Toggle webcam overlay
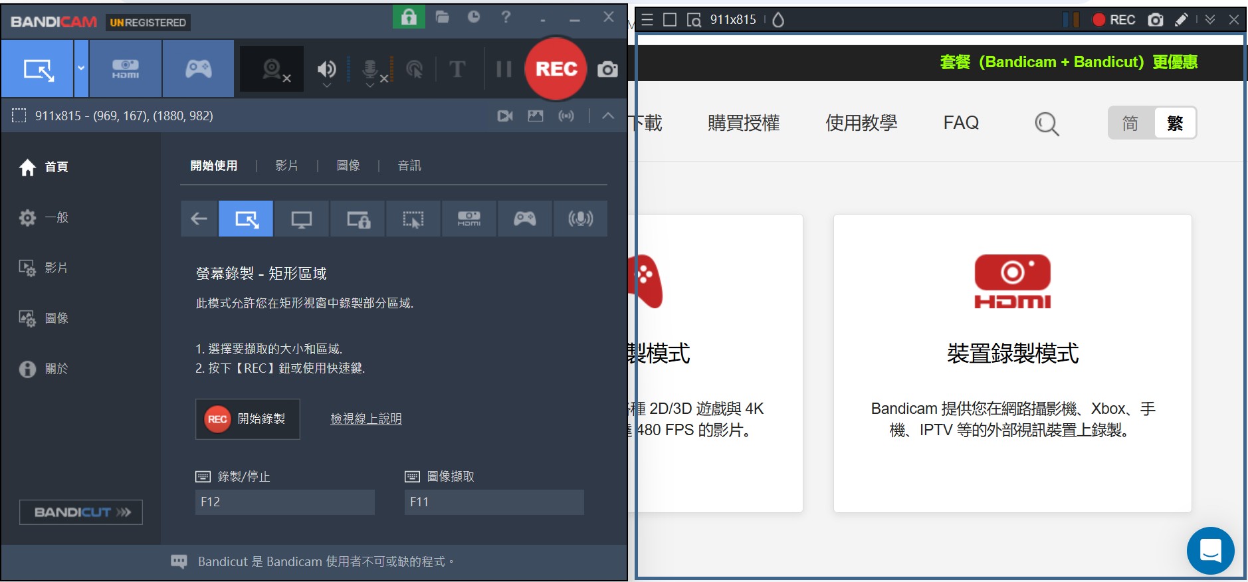The width and height of the screenshot is (1248, 582). pos(272,68)
